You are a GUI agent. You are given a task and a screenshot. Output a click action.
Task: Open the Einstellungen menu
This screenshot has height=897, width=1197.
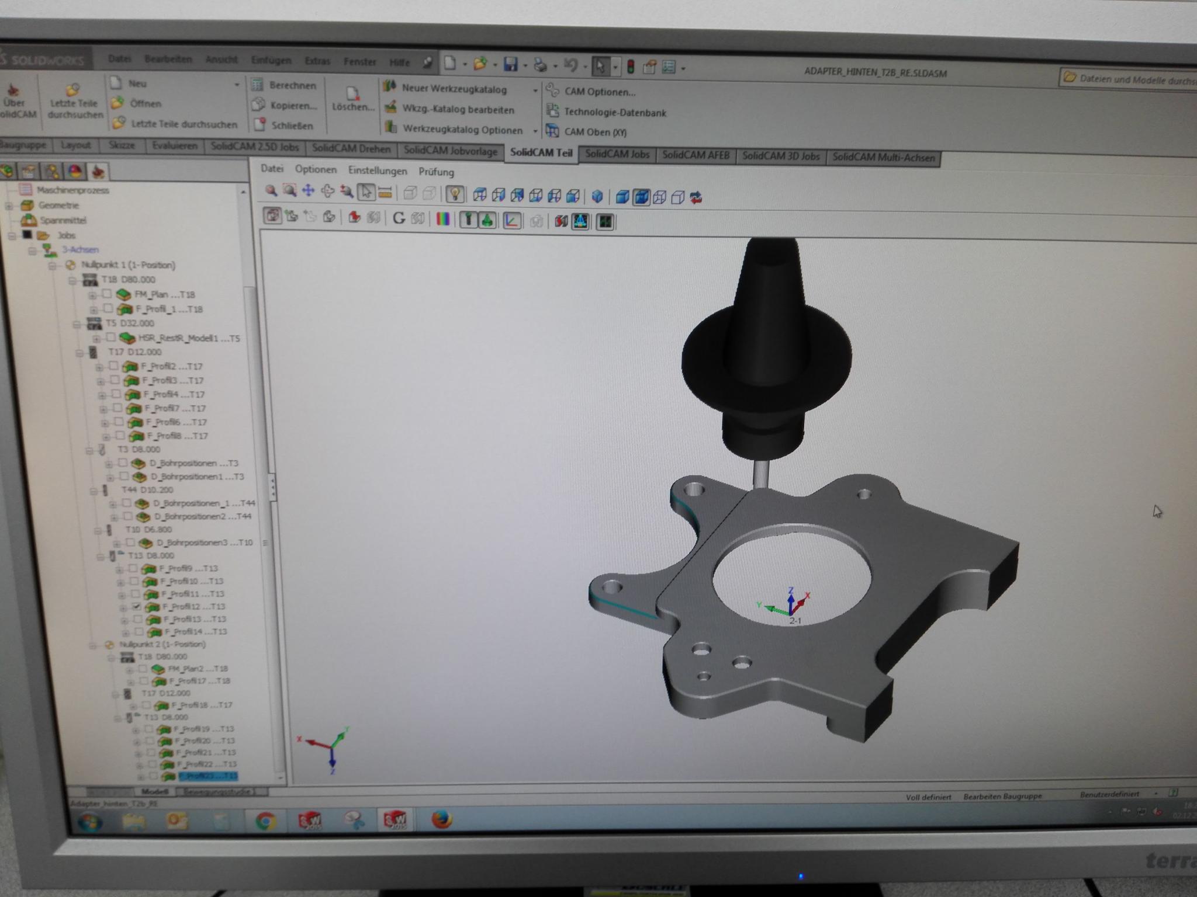tap(377, 171)
